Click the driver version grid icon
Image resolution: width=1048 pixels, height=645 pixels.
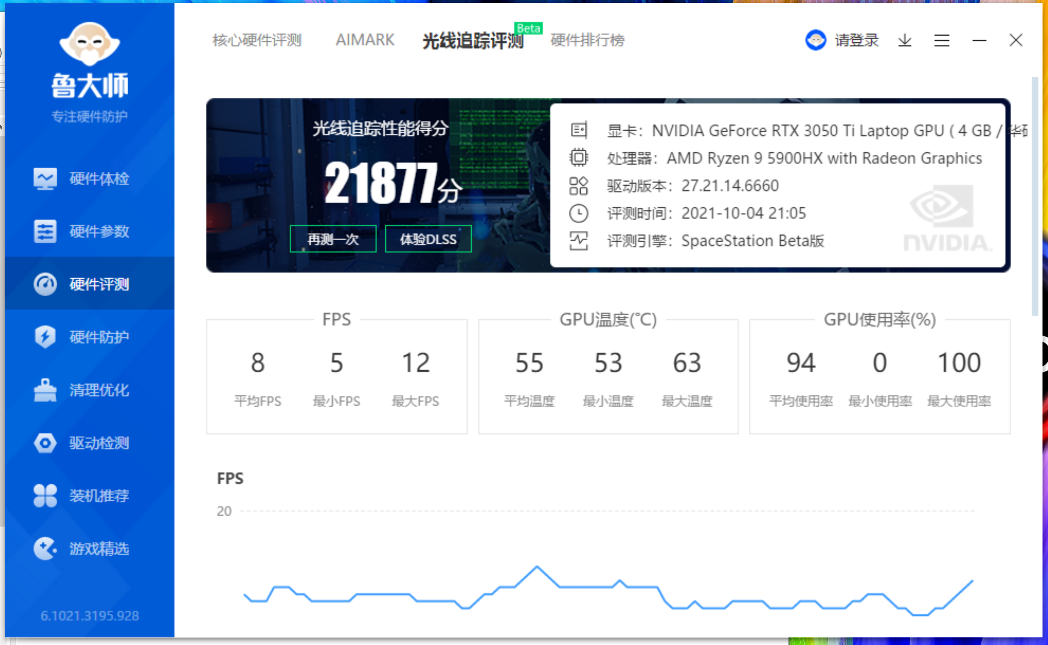click(x=579, y=186)
